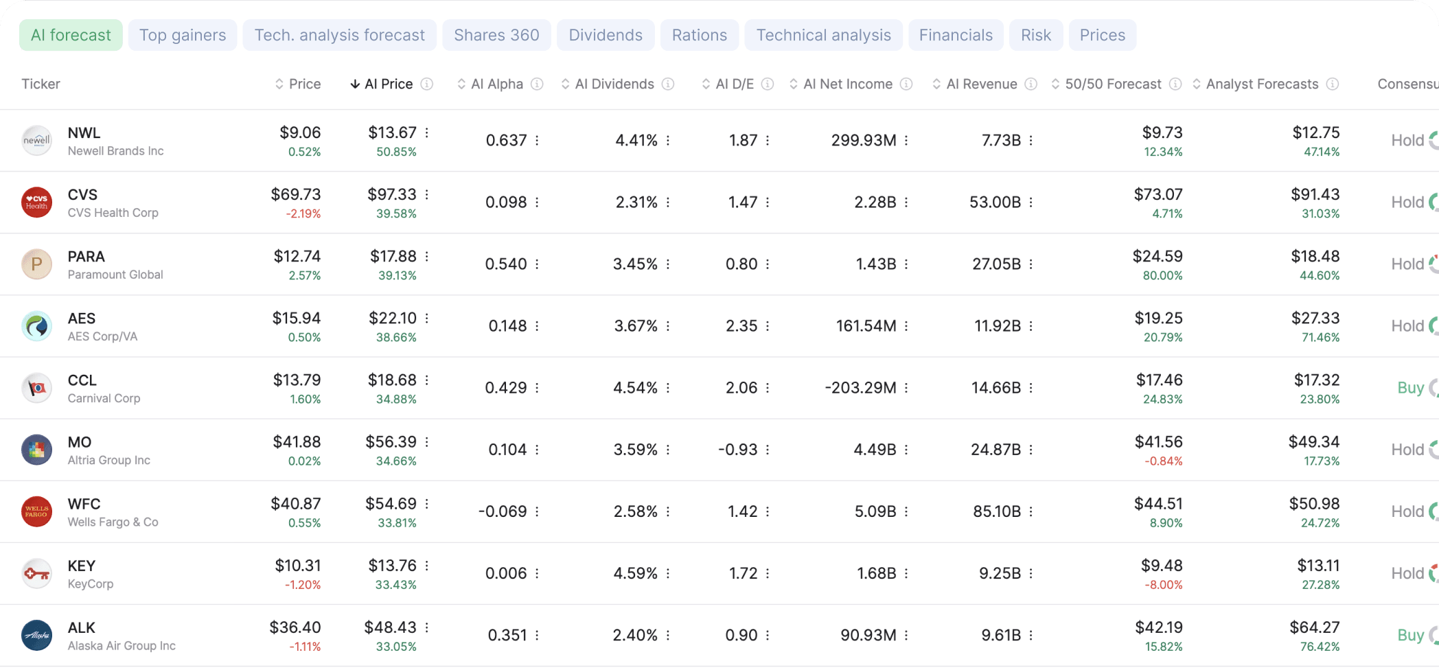Go to the Dividends tab
Screen dimensions: 1439x670
coord(606,35)
